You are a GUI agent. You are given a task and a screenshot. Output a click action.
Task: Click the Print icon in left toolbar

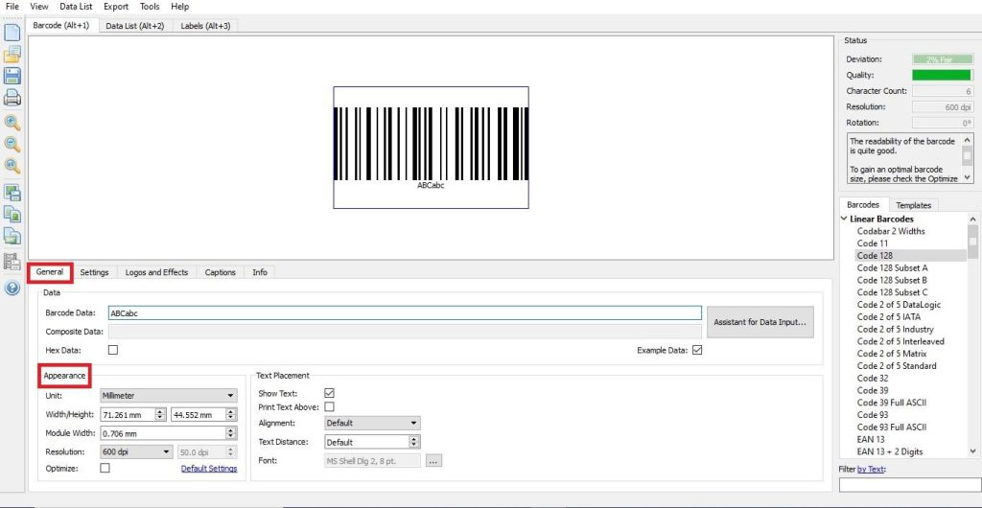[x=12, y=97]
